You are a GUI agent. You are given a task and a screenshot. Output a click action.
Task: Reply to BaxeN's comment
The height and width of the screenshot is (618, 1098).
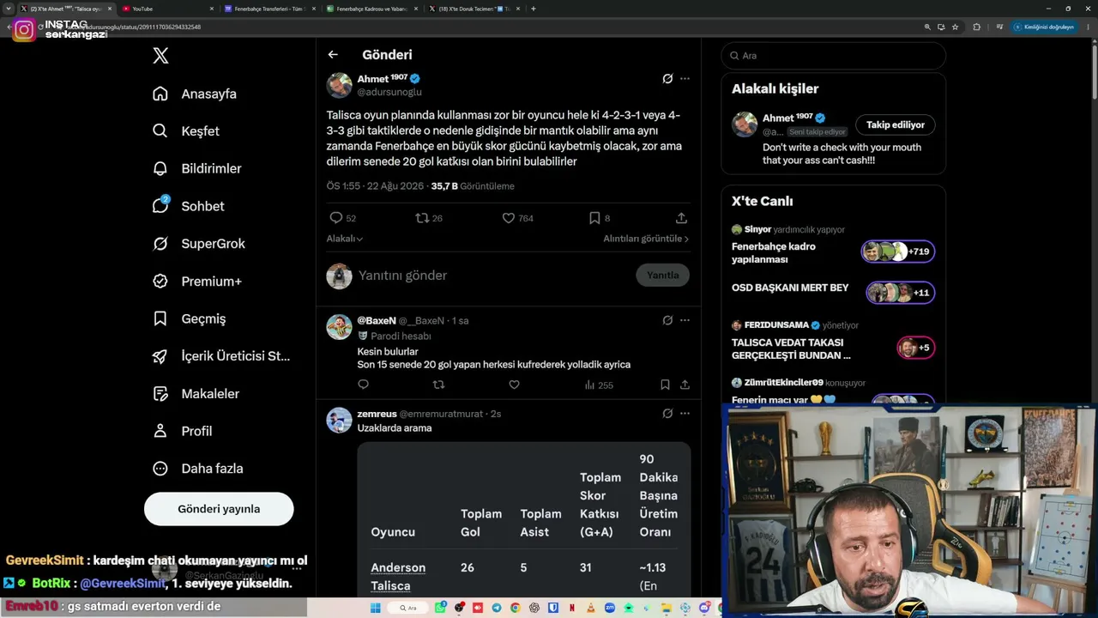click(x=364, y=385)
